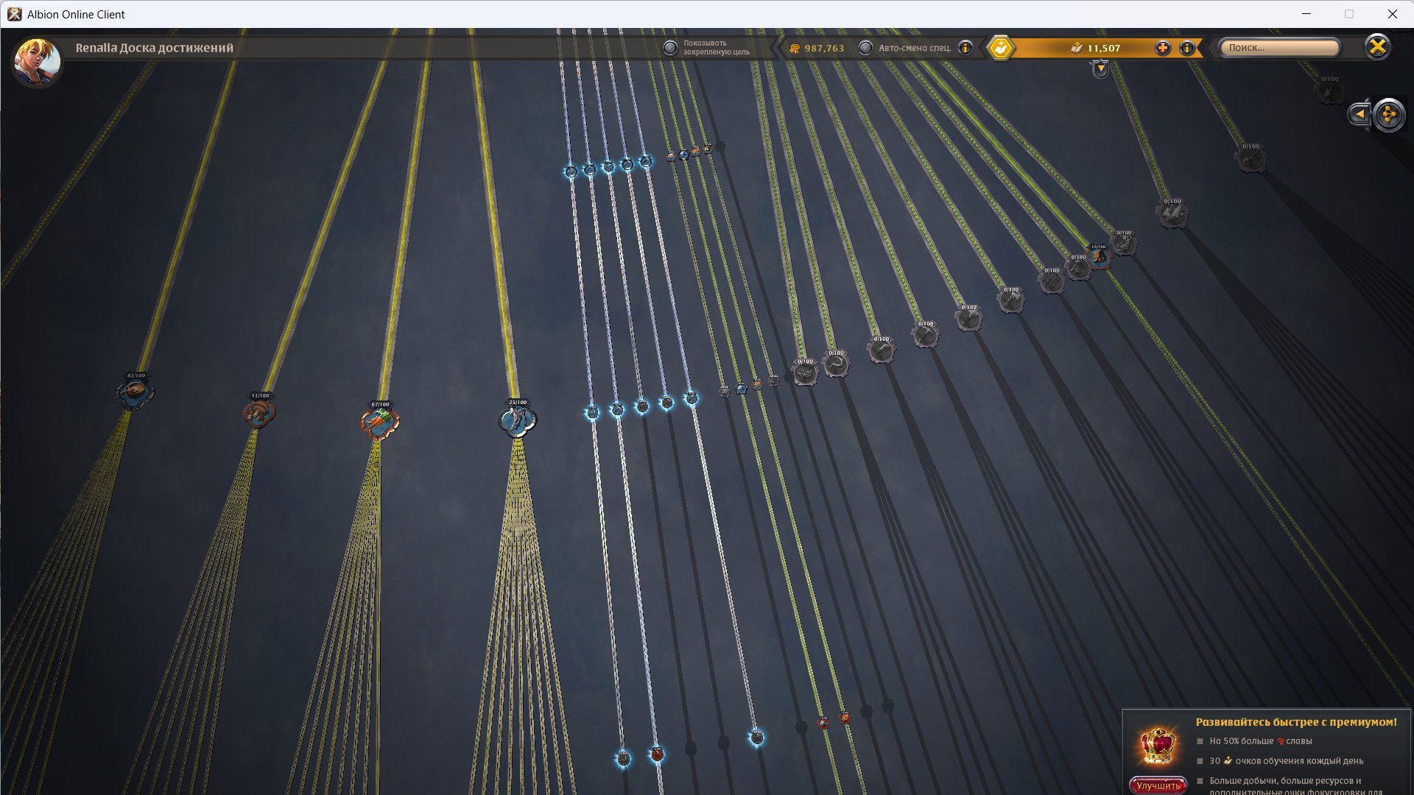Click the '11,507' learning points value

1103,49
